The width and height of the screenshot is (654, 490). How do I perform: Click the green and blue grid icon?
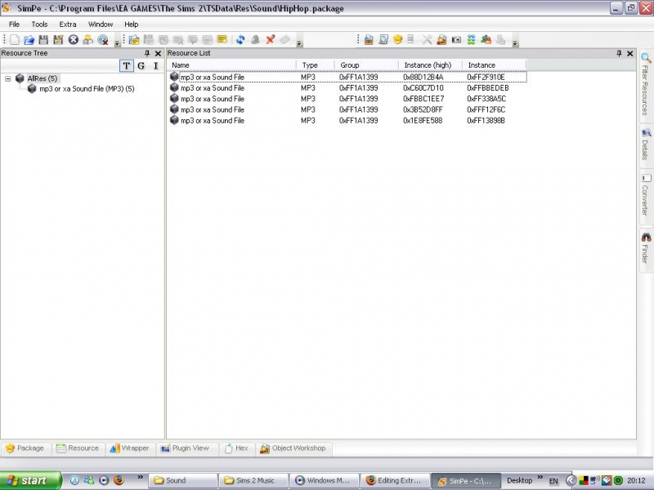472,39
